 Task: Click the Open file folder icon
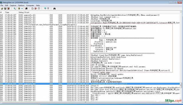[2, 9]
